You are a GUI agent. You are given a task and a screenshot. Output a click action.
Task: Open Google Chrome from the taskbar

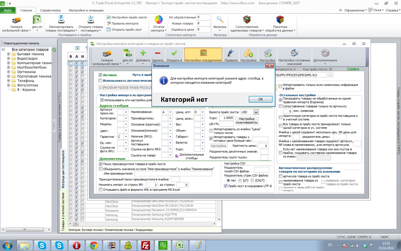(94, 245)
